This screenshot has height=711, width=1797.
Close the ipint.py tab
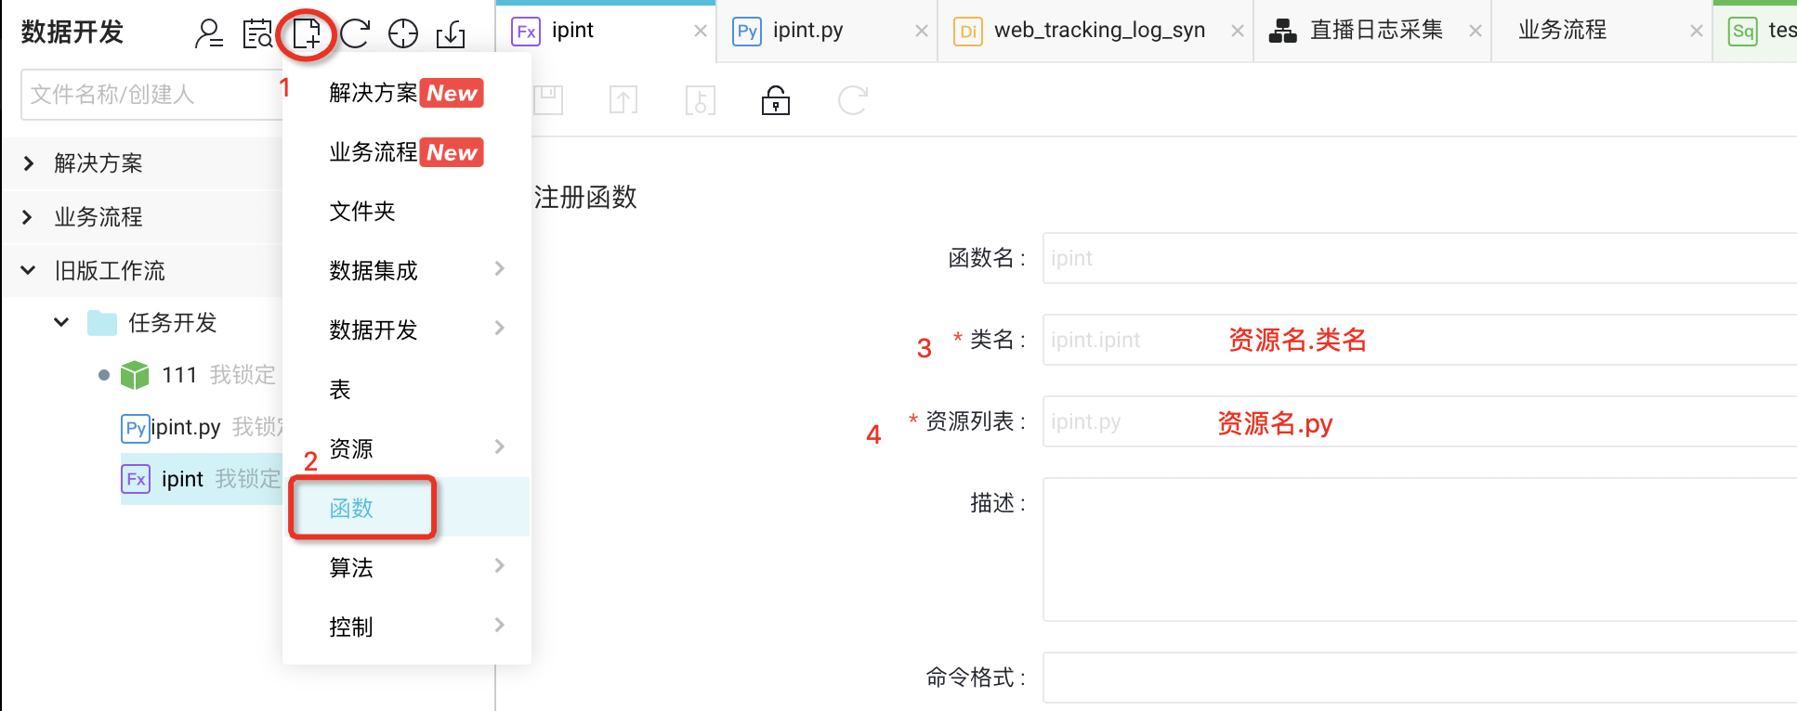tap(922, 32)
